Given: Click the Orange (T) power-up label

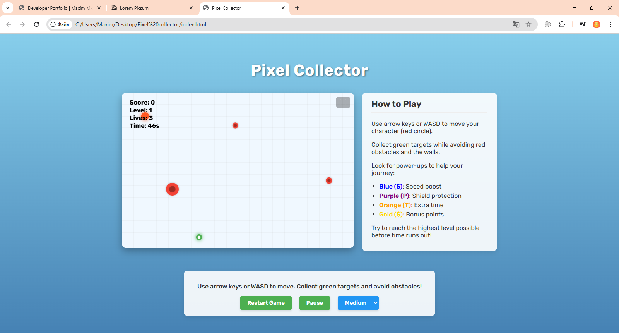Looking at the screenshot, I should point(395,205).
